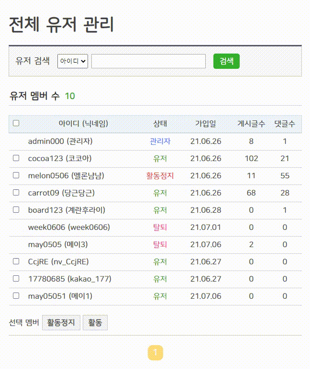
Task: Select the may05051 (메이1) checkbox
Action: click(x=16, y=295)
